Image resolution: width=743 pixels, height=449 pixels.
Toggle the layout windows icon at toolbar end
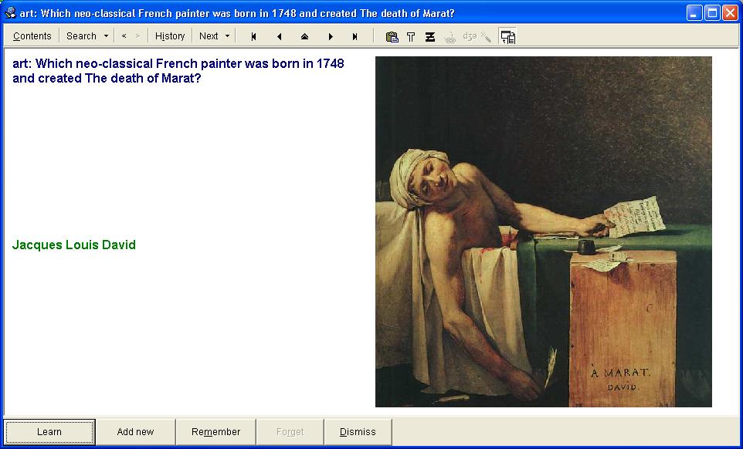(507, 36)
